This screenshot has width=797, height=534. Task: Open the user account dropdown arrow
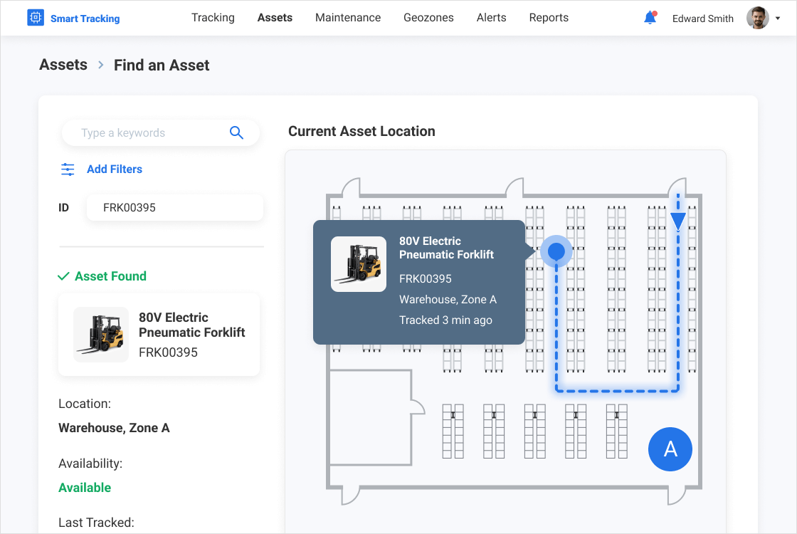click(778, 19)
